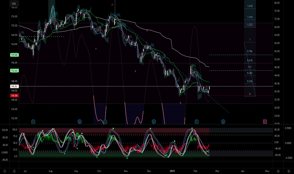The height and width of the screenshot is (174, 294).
Task: Click the 0.5 Fibonacci level label
Action: [250, 67]
